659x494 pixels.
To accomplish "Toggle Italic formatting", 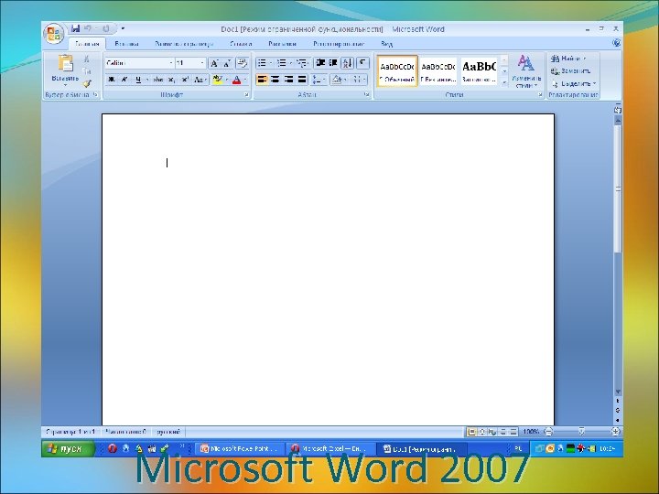I will tap(124, 80).
